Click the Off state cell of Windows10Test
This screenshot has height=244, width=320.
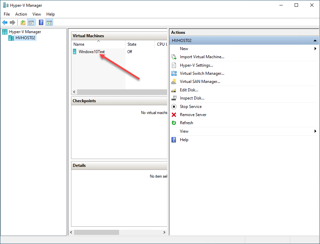coord(130,52)
